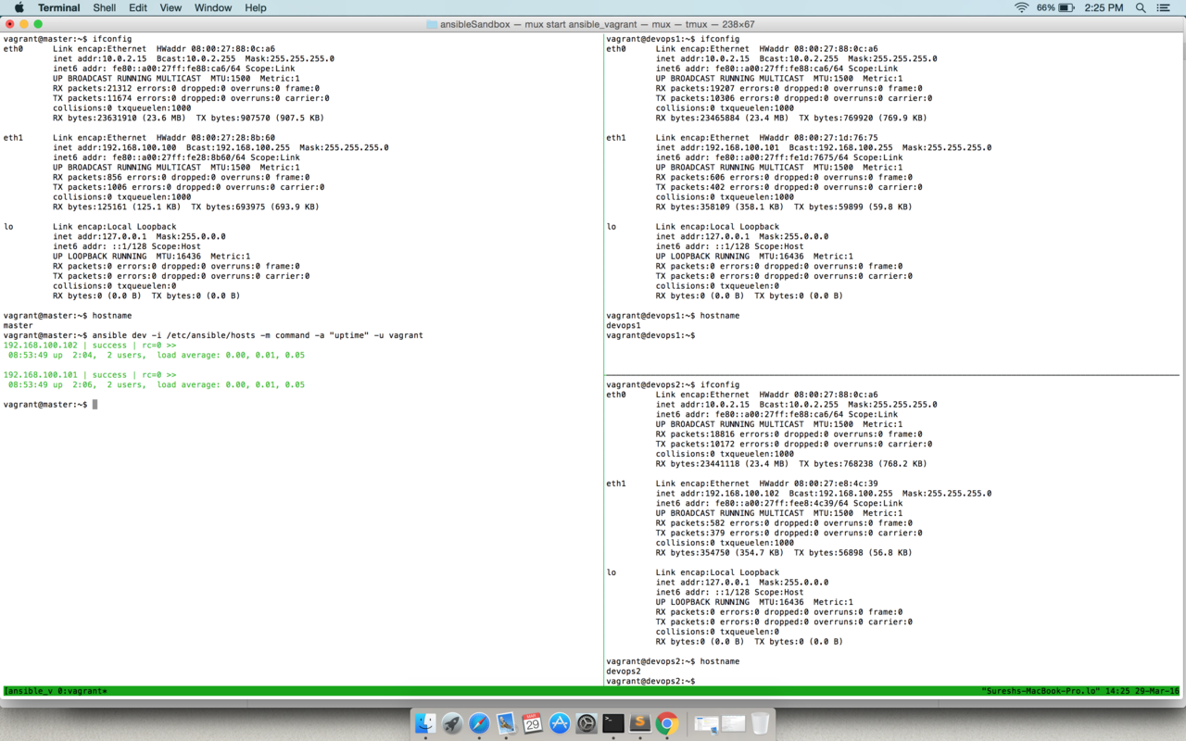The image size is (1186, 741).
Task: Click devops1's eth1 inet addr 192.168.100.101 line
Action: pyautogui.click(x=824, y=148)
